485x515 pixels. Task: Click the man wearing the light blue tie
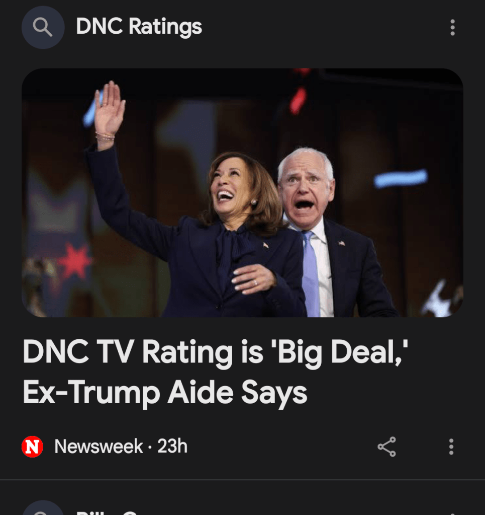point(331,237)
